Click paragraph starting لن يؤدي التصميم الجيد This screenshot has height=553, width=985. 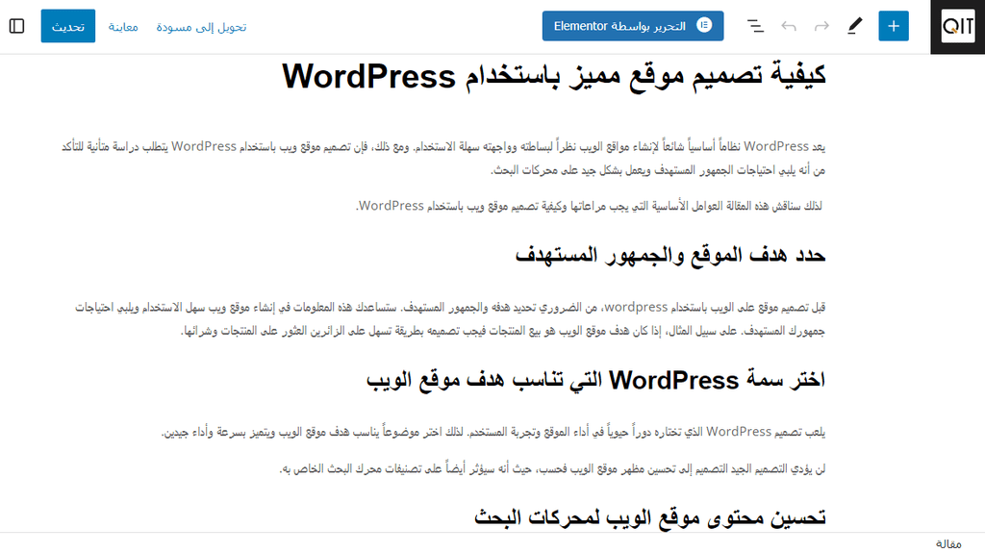(x=552, y=468)
